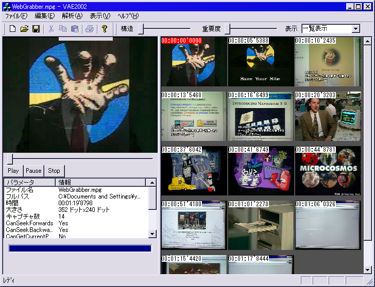Click the パラメータ column header
This screenshot has height=287, width=375.
click(x=29, y=183)
